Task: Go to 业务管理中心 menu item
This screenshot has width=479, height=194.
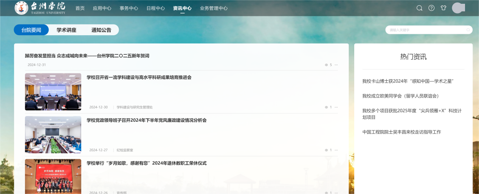Action: click(214, 8)
